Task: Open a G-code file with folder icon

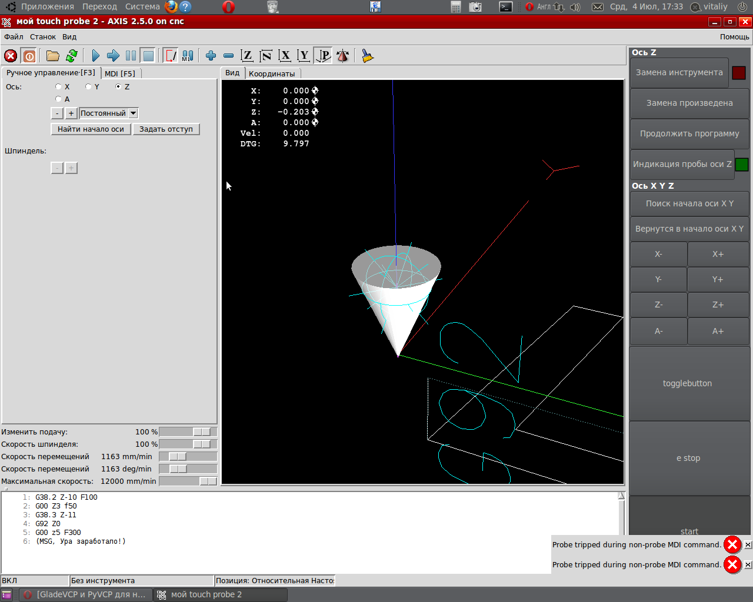Action: (53, 56)
